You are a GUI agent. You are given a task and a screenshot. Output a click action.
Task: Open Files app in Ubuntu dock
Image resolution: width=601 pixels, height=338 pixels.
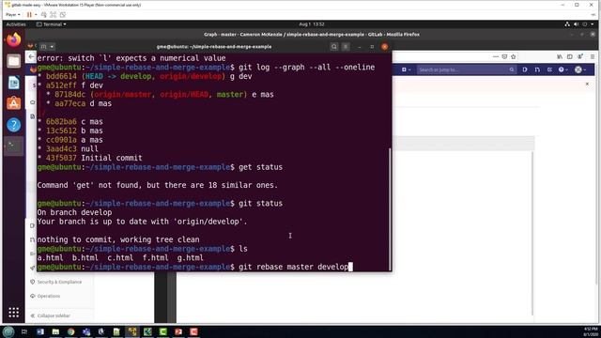tap(14, 61)
